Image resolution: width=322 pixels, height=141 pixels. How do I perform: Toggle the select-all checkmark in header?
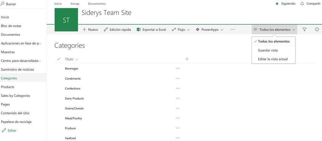(x=59, y=59)
